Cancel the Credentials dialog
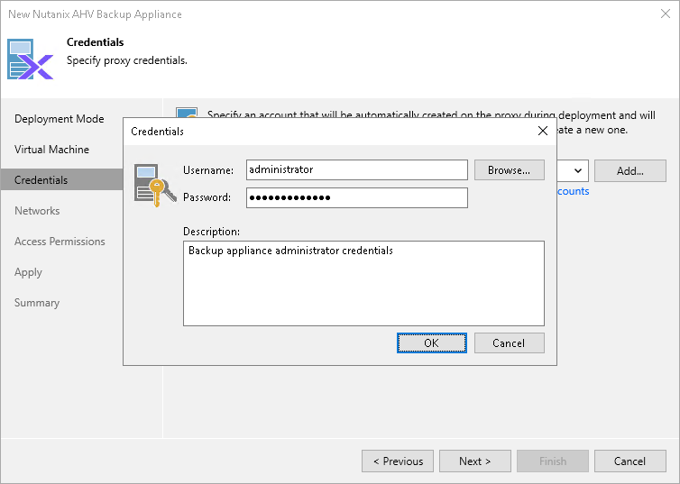This screenshot has height=484, width=680. tap(509, 342)
